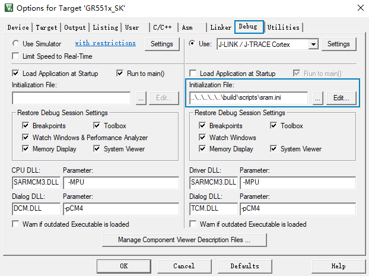
Task: Click the DCM.DLL Dialog DLL field
Action: (x=36, y=209)
